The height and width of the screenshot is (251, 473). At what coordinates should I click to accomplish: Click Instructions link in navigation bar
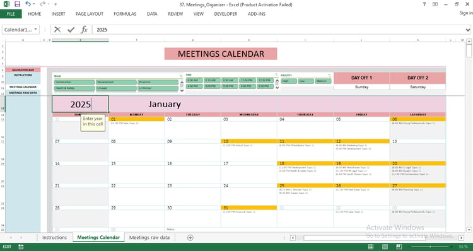[x=23, y=75]
